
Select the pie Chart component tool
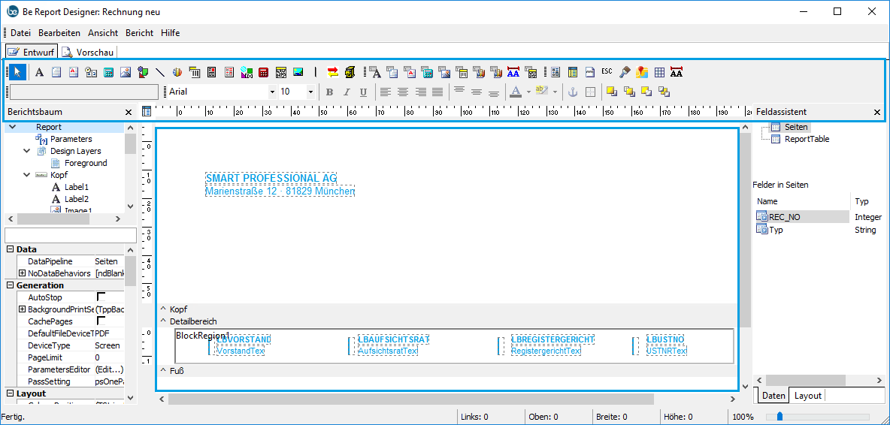177,72
